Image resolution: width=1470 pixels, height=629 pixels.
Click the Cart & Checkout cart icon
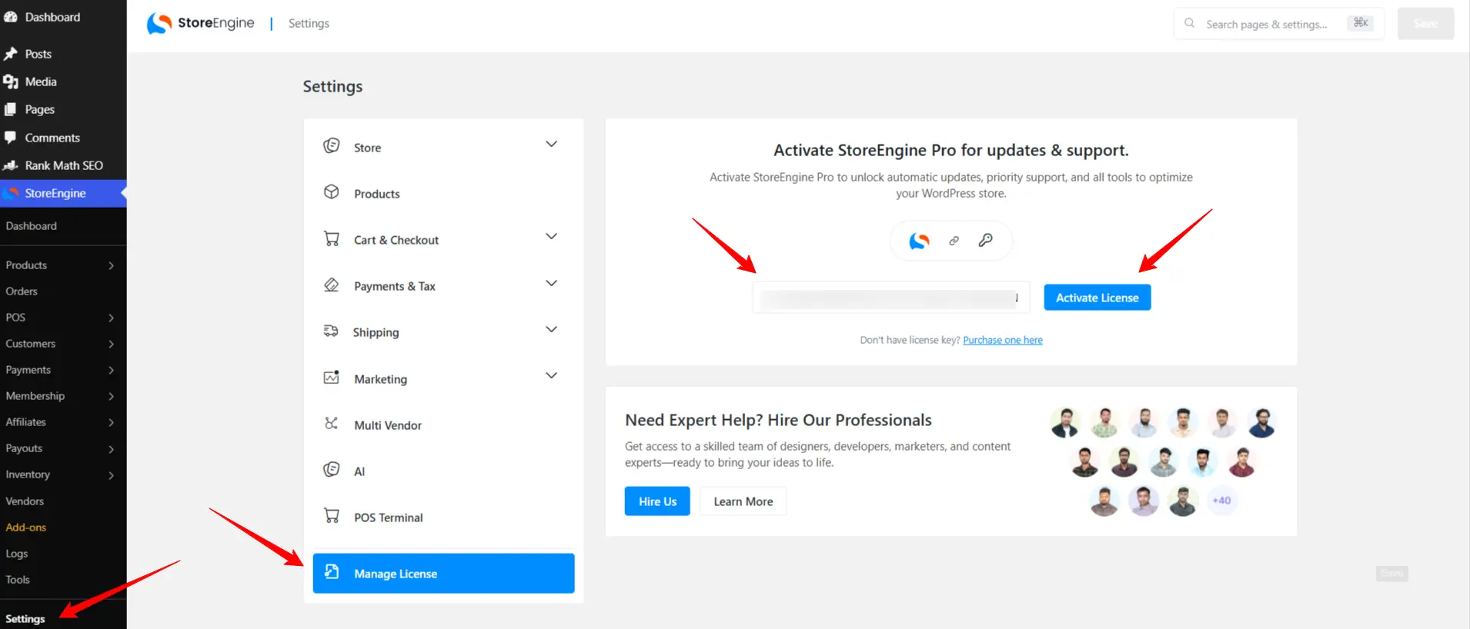click(x=332, y=238)
